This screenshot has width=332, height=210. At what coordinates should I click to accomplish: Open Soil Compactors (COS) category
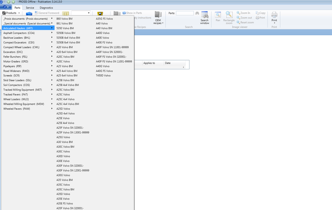[28, 85]
